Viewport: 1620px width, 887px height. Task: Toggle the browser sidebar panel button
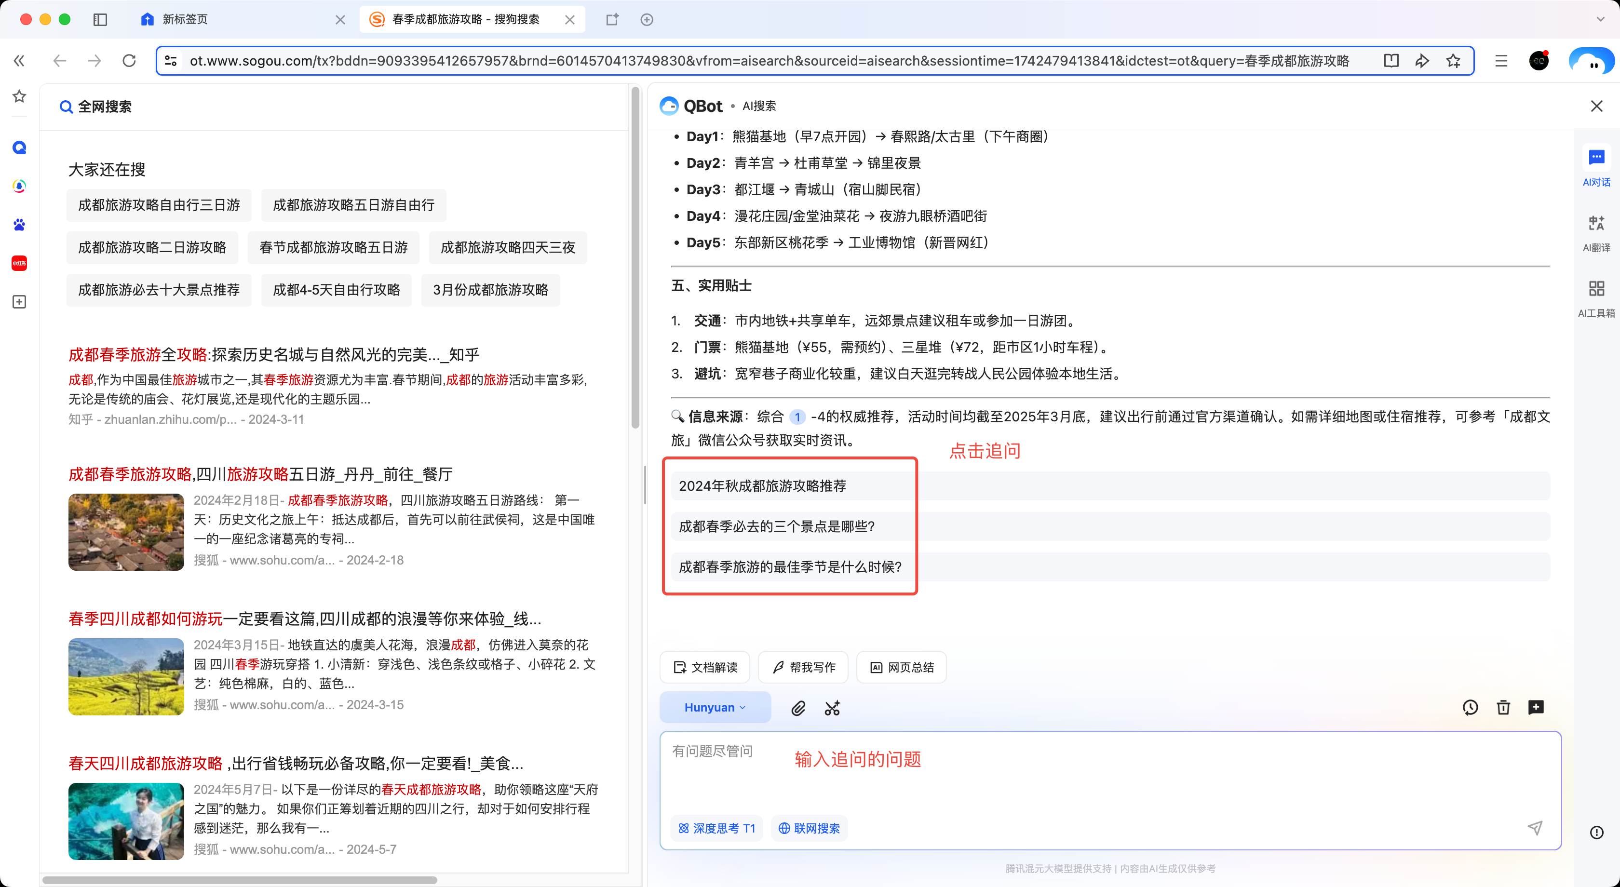pyautogui.click(x=100, y=19)
